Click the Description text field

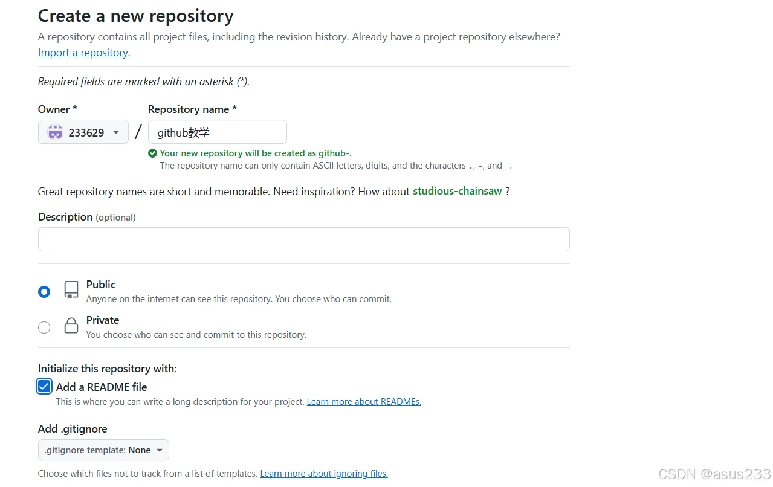coord(304,239)
